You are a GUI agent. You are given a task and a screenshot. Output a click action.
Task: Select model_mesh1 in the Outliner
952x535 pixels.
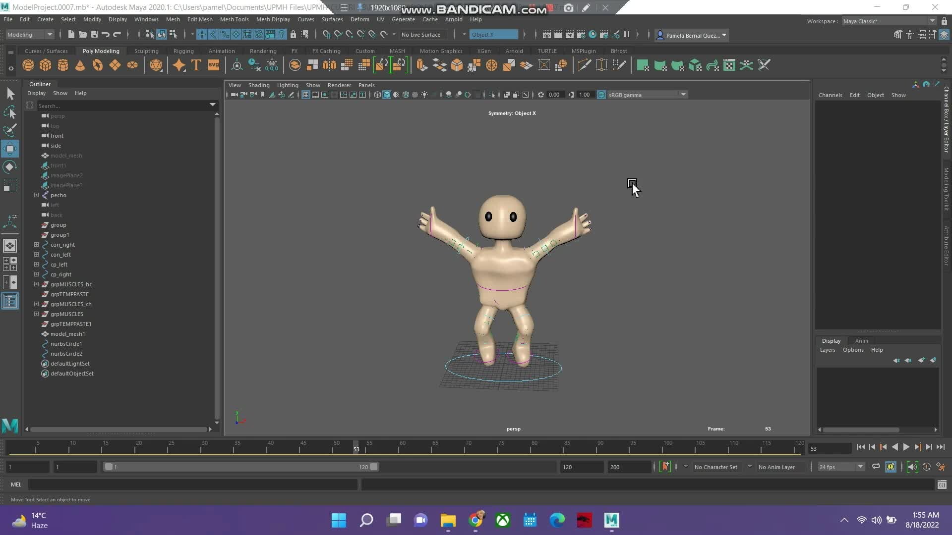click(x=67, y=334)
